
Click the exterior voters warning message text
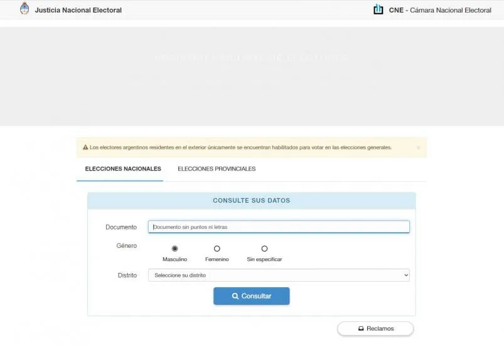click(x=240, y=147)
